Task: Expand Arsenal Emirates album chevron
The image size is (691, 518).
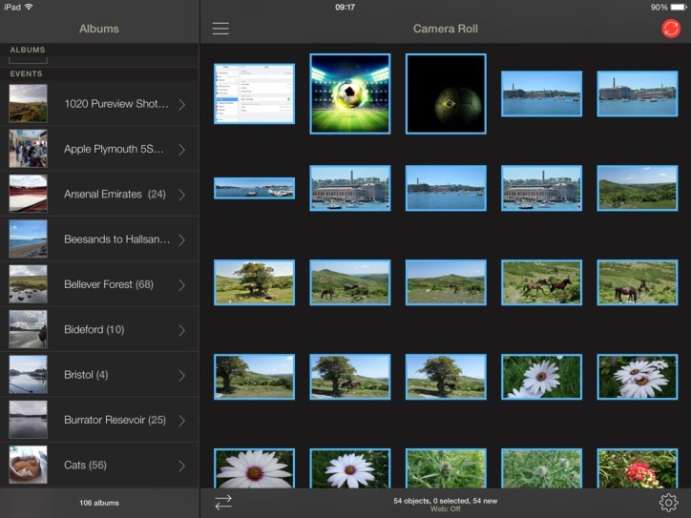Action: point(181,195)
